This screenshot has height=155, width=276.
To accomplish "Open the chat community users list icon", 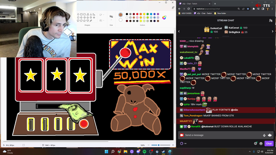I will pyautogui.click(x=270, y=21).
